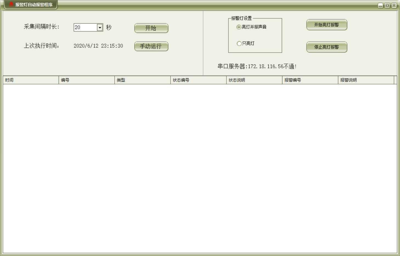Click the 报警灯自动报警程序 window title

(x=34, y=5)
